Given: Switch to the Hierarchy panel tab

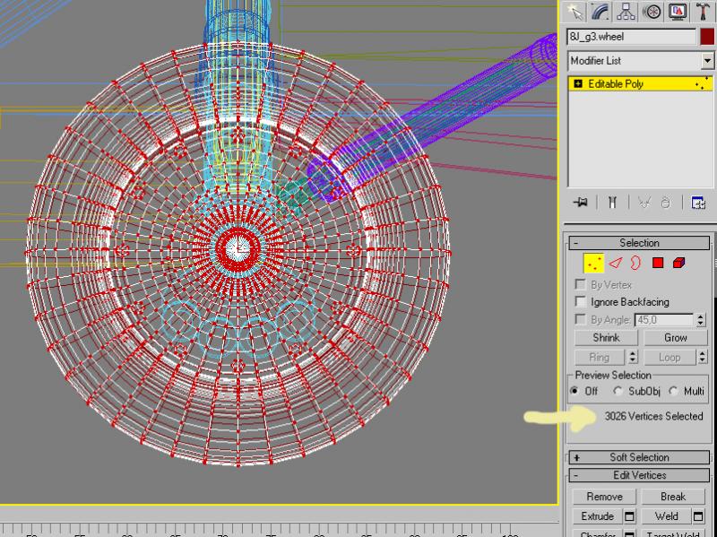Looking at the screenshot, I should click(x=626, y=11).
